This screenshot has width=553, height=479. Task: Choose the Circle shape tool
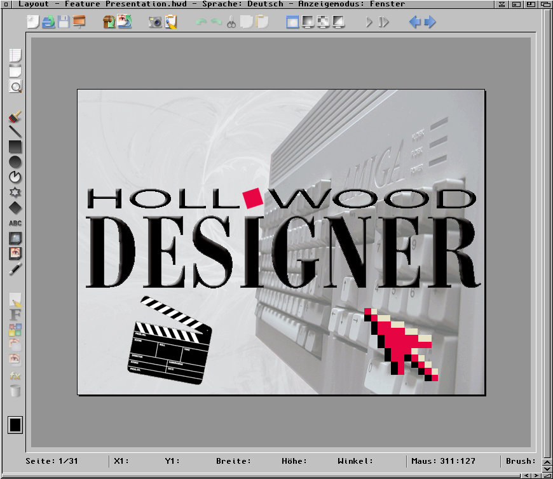point(15,162)
